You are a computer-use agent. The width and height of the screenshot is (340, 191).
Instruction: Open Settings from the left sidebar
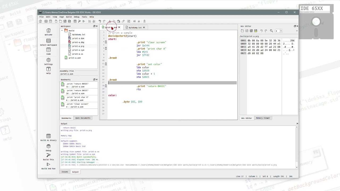click(48, 61)
